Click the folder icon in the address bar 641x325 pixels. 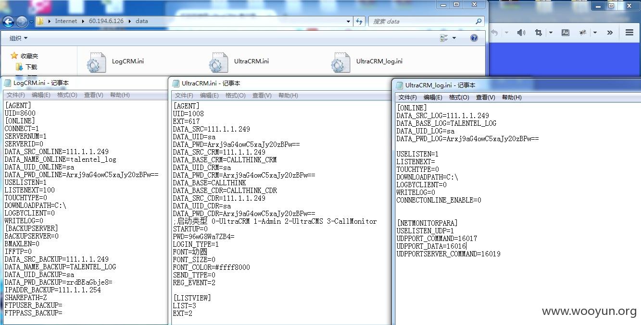pos(40,21)
